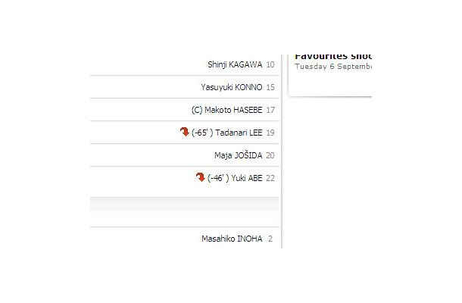Viewport: 462px width, 303px height.
Task: Click shirt number 2 beside INOHA
Action: pyautogui.click(x=270, y=239)
